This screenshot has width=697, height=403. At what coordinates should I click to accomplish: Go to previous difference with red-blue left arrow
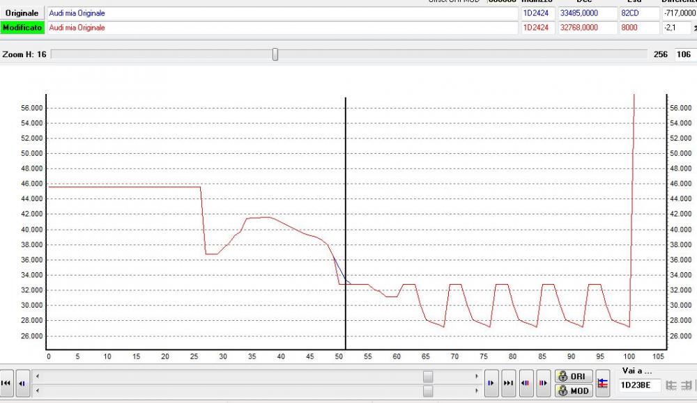click(x=526, y=383)
